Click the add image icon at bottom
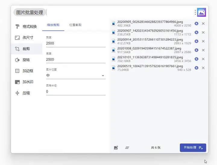The image size is (217, 165). [116, 148]
